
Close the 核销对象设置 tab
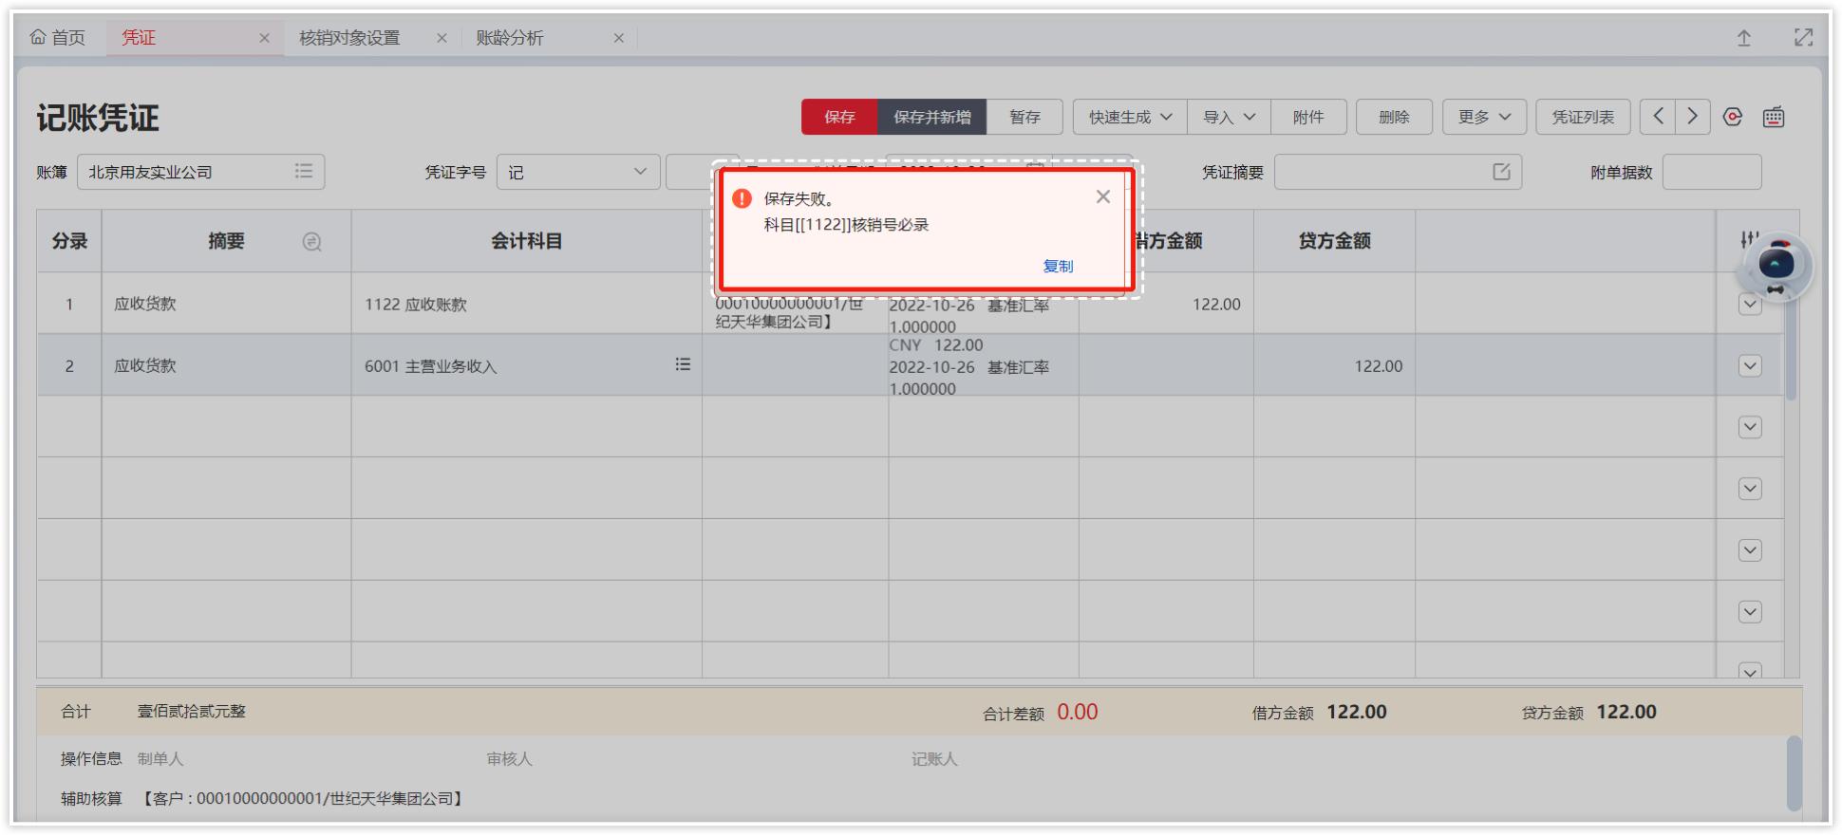click(442, 38)
